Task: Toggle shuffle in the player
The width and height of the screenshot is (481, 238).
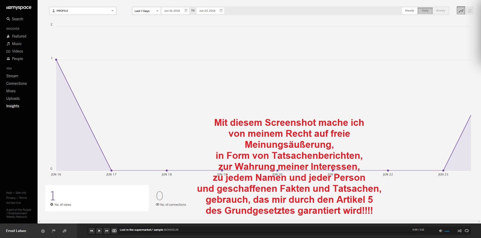Action: tap(459, 231)
